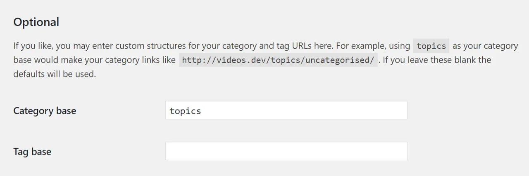Focus the Category base input field
The image size is (529, 176).
286,110
